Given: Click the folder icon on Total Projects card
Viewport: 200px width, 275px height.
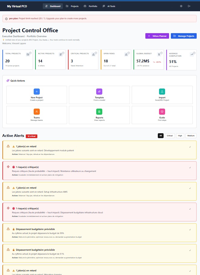Looking at the screenshot, I should tap(28, 54).
